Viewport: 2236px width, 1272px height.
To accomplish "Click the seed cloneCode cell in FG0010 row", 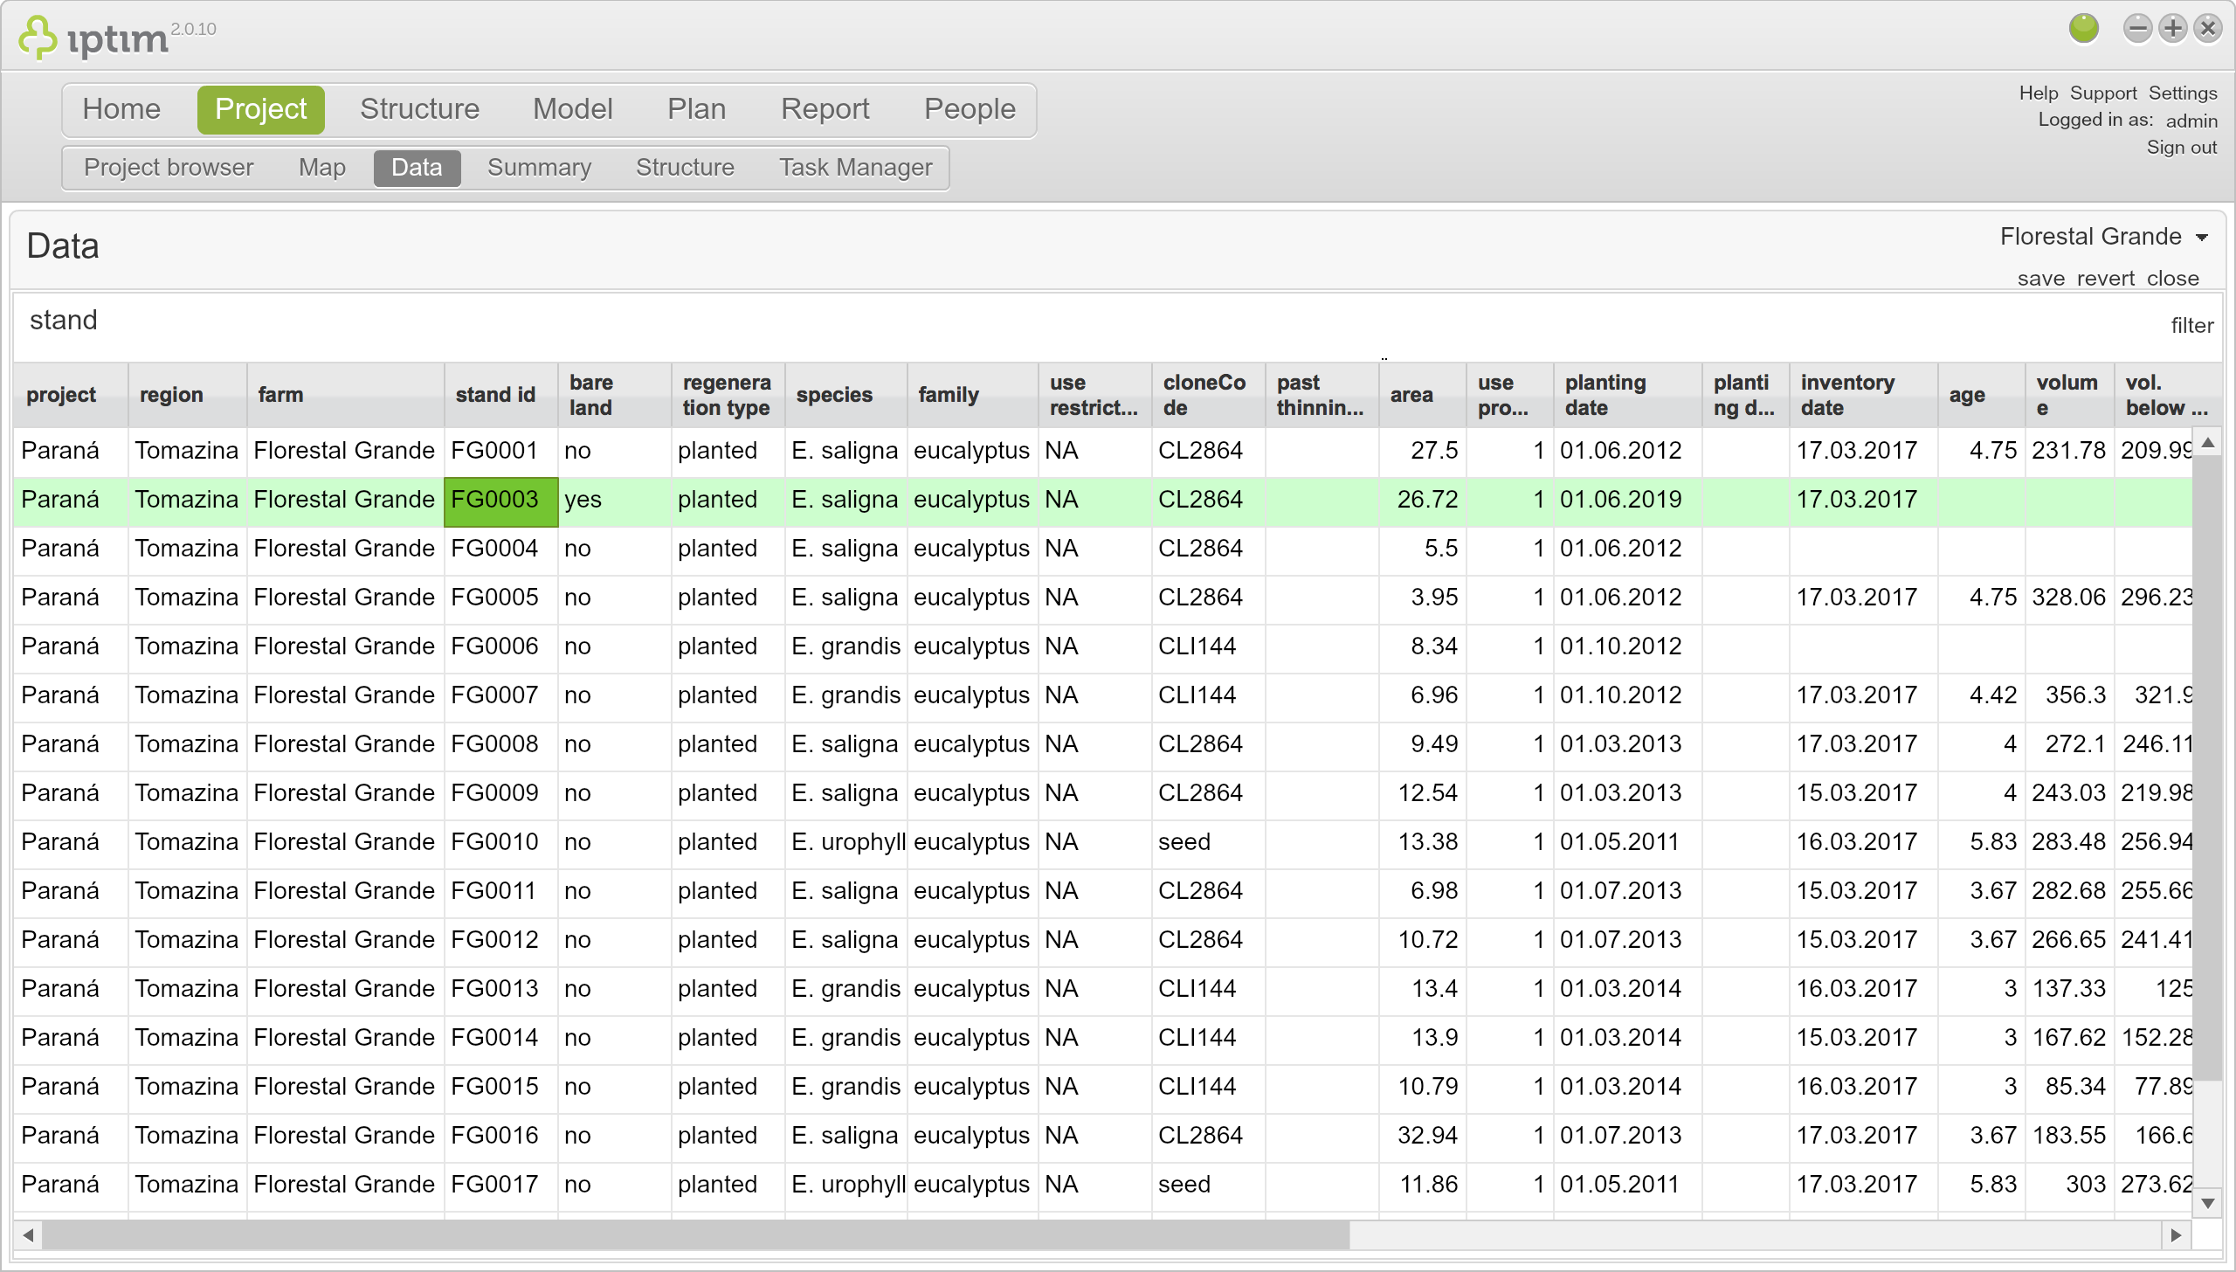I will pos(1208,842).
